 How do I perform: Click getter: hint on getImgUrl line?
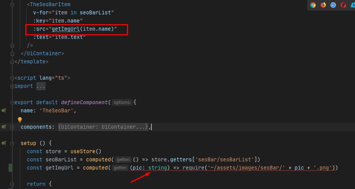tap(120, 168)
